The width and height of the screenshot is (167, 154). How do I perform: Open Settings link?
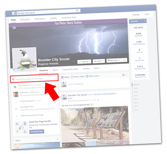pos(136,15)
